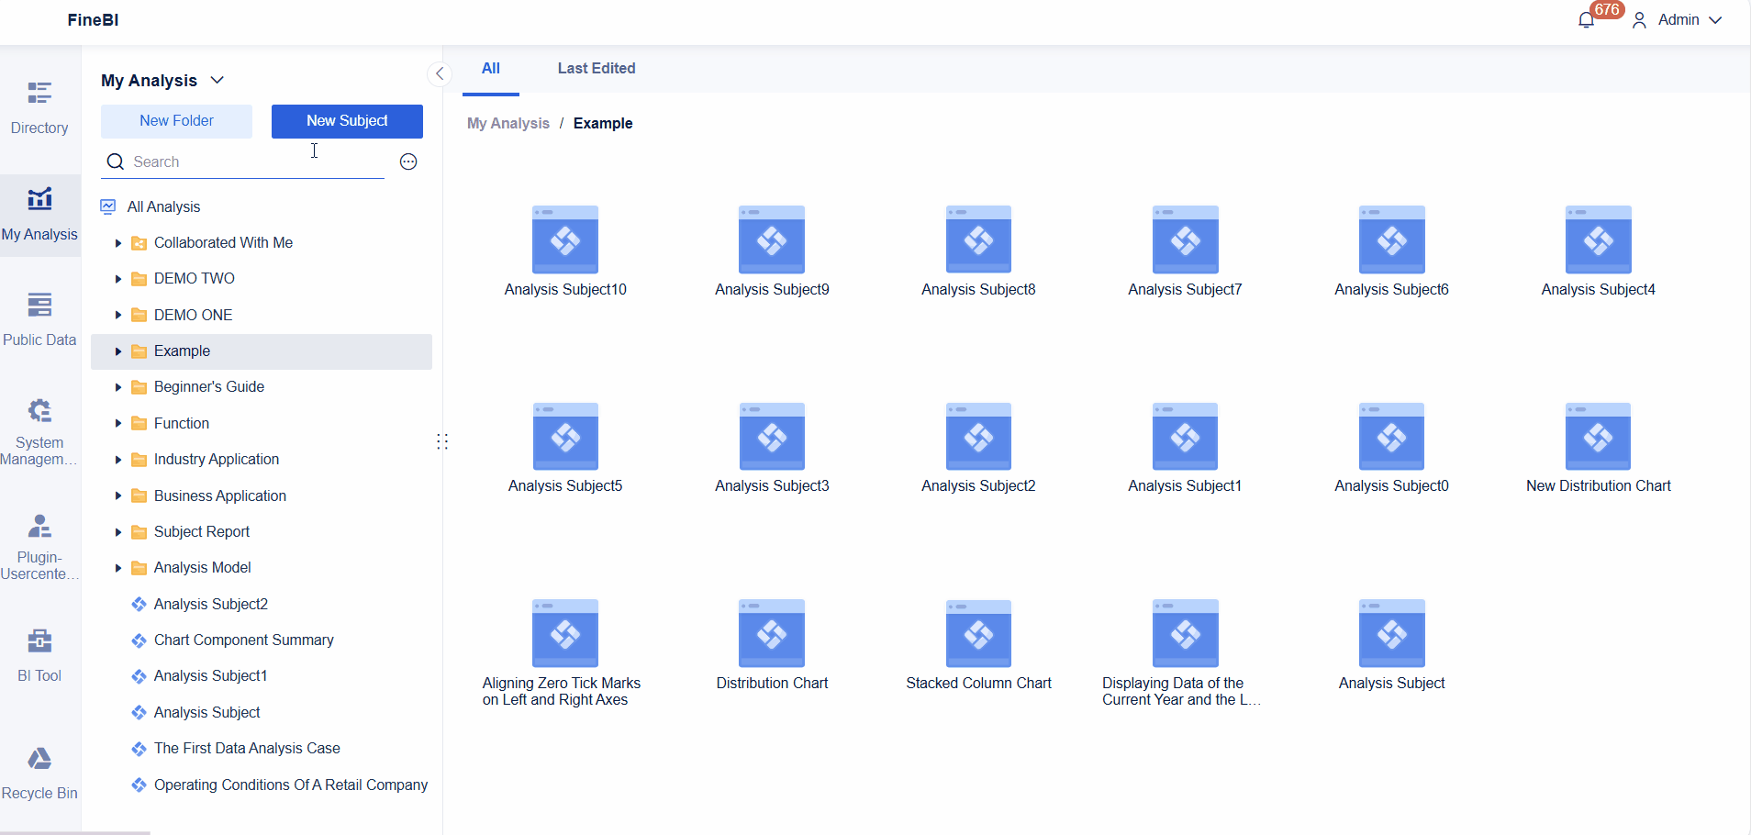Navigate to My Analysis via breadcrumb link

coord(507,123)
